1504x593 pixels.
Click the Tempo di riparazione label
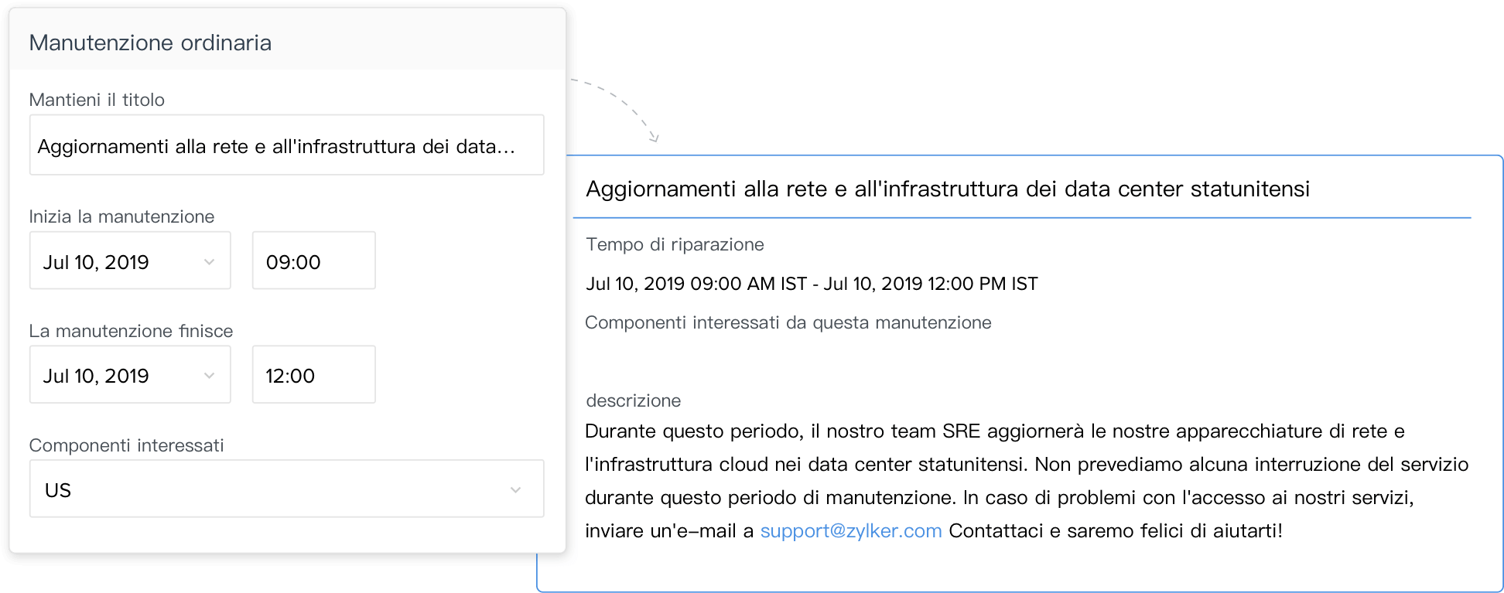(x=675, y=244)
